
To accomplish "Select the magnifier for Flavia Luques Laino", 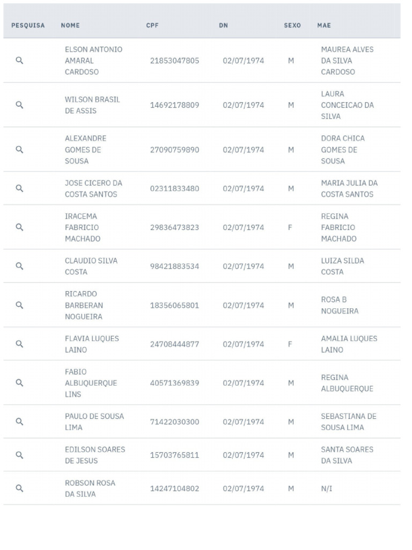I will [x=20, y=344].
